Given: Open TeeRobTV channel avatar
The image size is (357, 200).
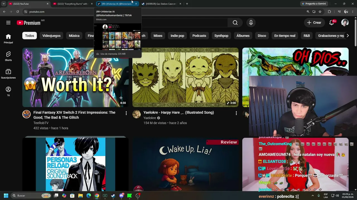Looking at the screenshot, I should point(26,114).
